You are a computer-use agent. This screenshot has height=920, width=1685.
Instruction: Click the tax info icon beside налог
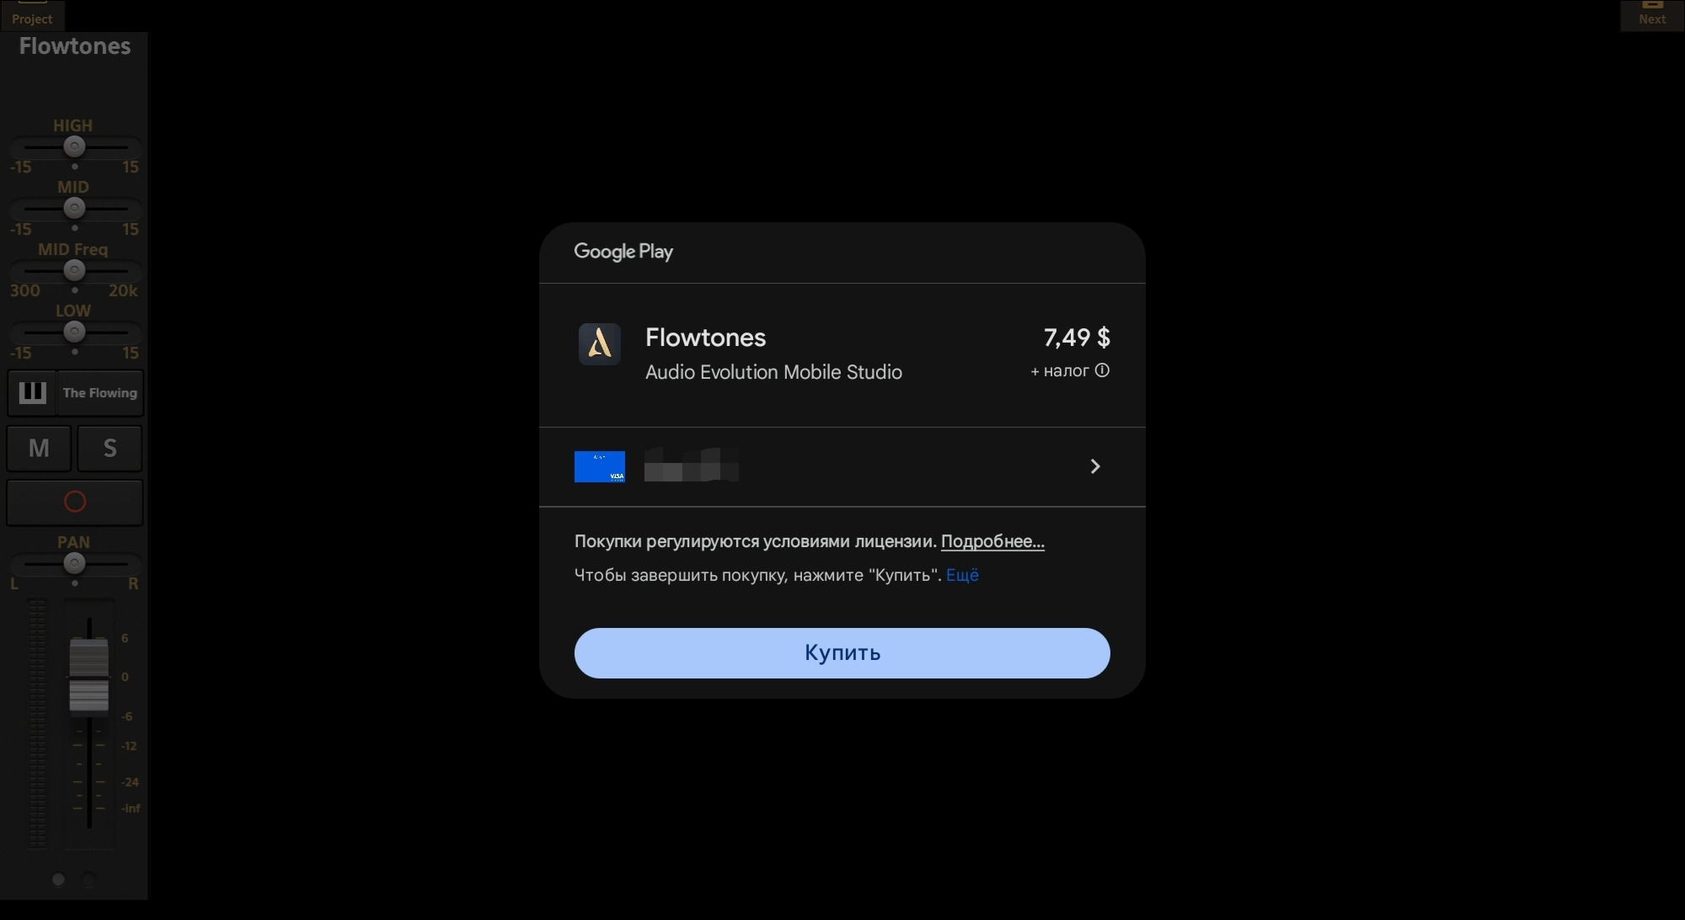pos(1102,370)
